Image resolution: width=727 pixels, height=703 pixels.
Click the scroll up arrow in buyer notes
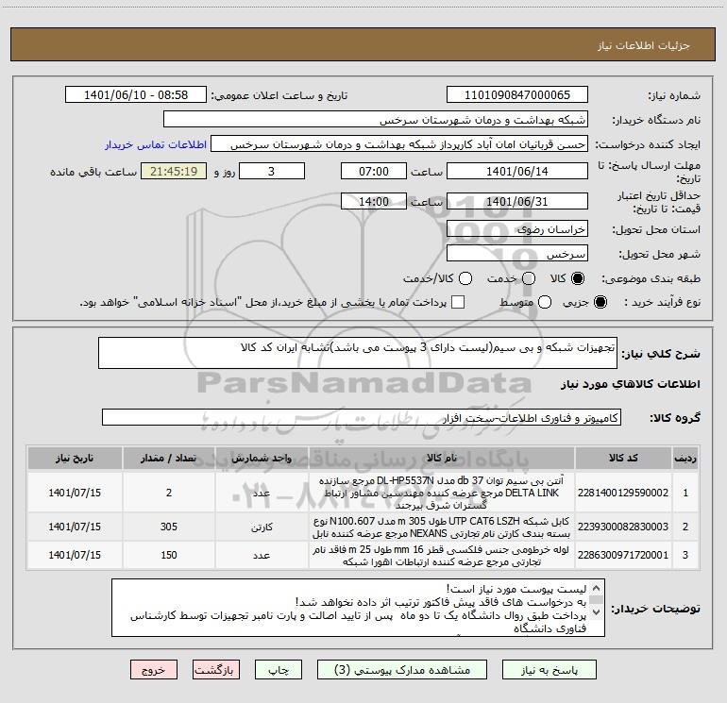coord(597,588)
